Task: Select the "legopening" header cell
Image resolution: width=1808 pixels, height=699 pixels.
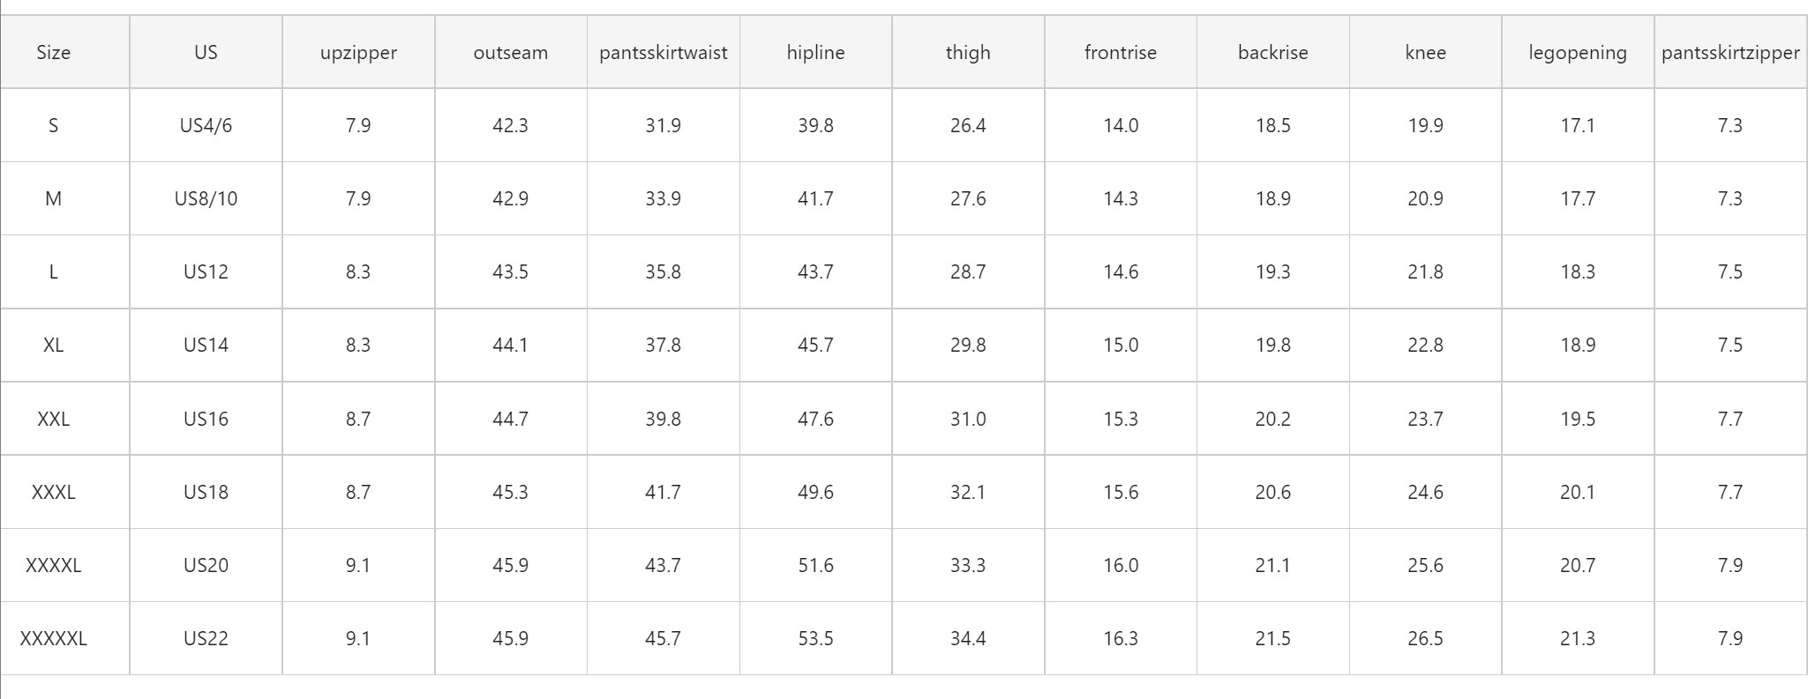Action: click(1577, 53)
